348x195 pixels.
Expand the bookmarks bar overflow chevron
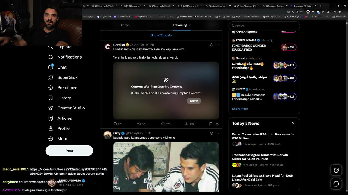click(x=327, y=17)
